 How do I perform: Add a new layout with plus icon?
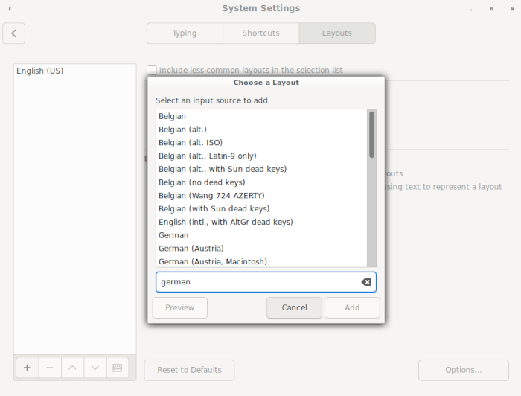(x=28, y=368)
